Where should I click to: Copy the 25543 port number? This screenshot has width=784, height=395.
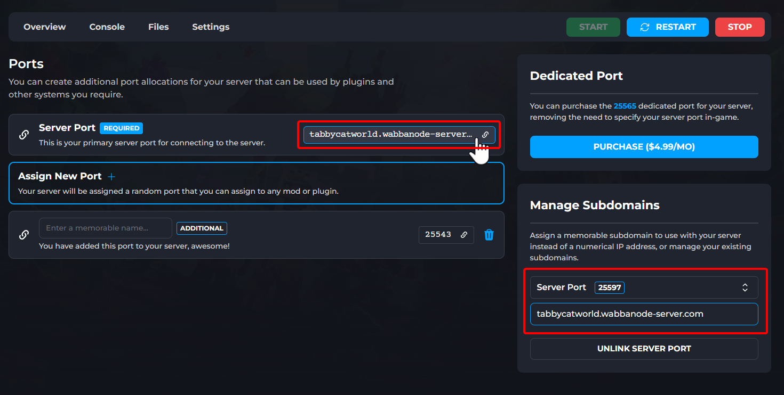[x=446, y=235]
